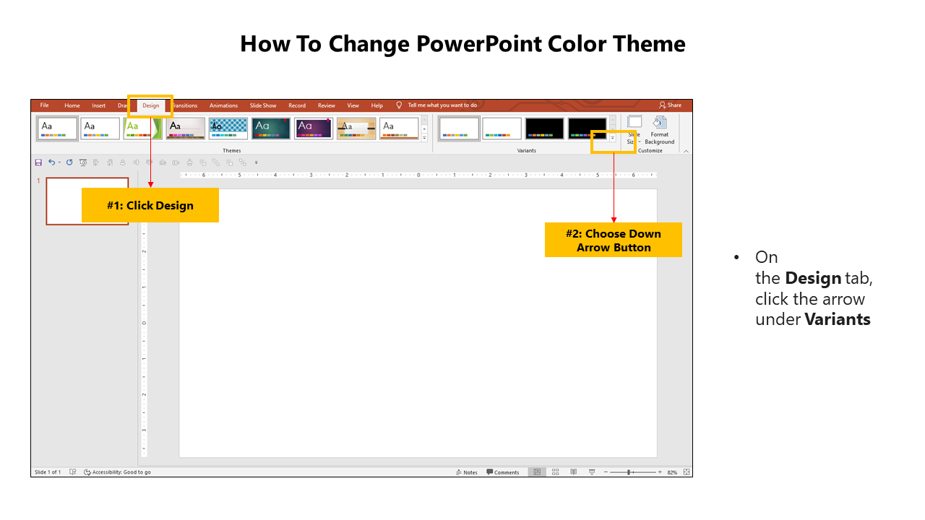Select the tan wood-band theme thumbnail
Image resolution: width=925 pixels, height=520 pixels.
(x=356, y=129)
